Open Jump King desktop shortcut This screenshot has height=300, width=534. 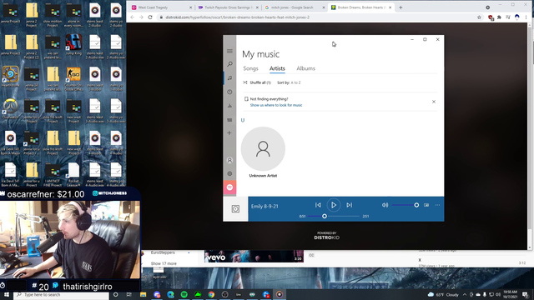click(73, 45)
